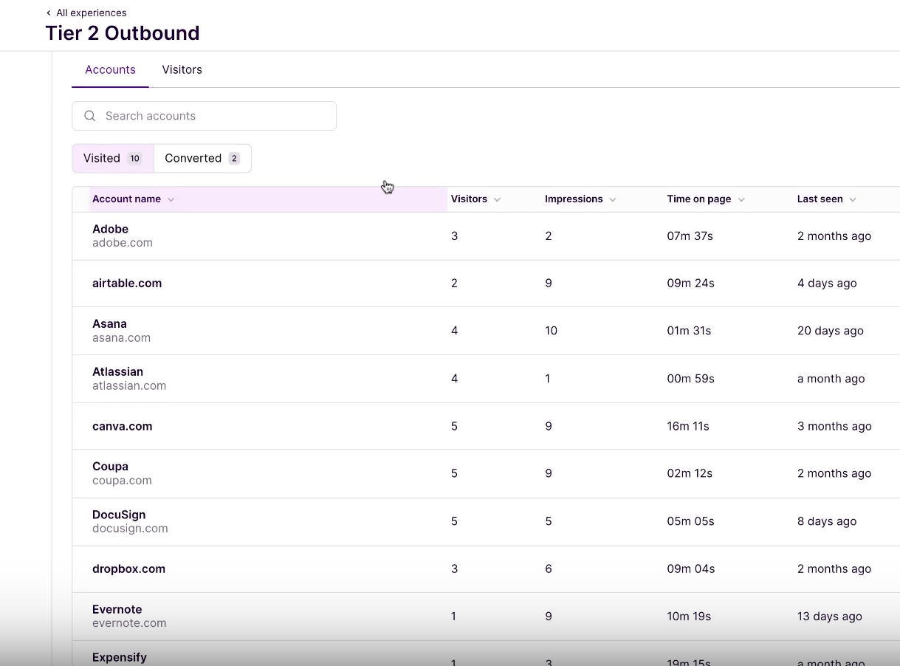
Task: Click the search magnifier icon
Action: tap(90, 116)
